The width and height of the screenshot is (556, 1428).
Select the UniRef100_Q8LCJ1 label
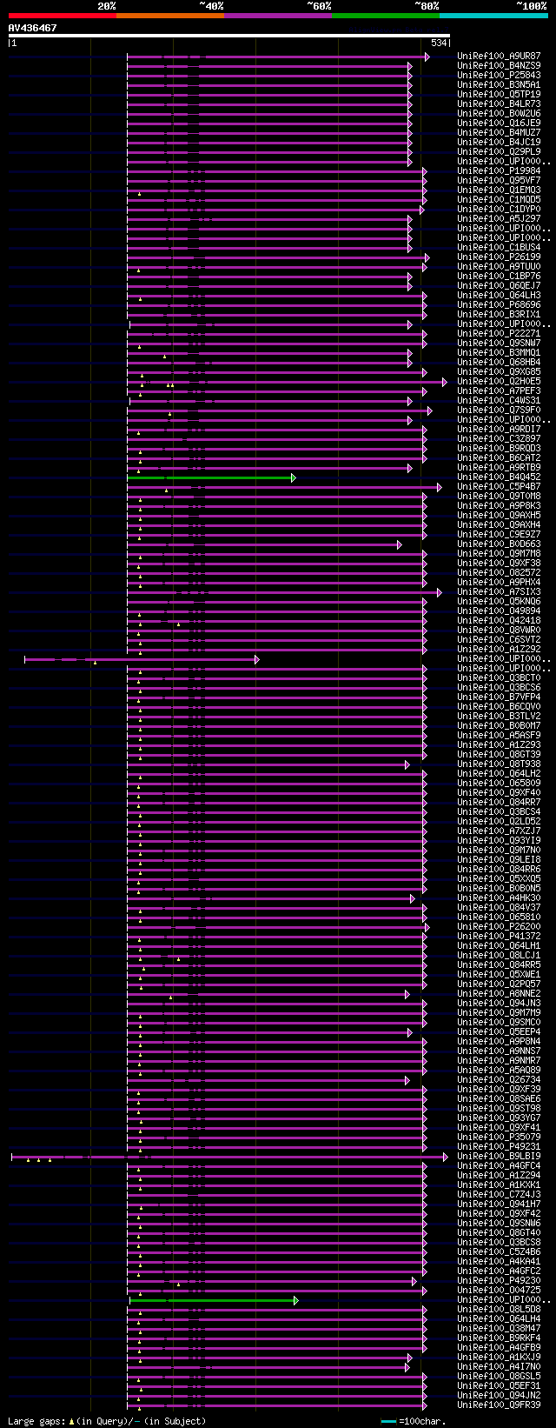(499, 956)
